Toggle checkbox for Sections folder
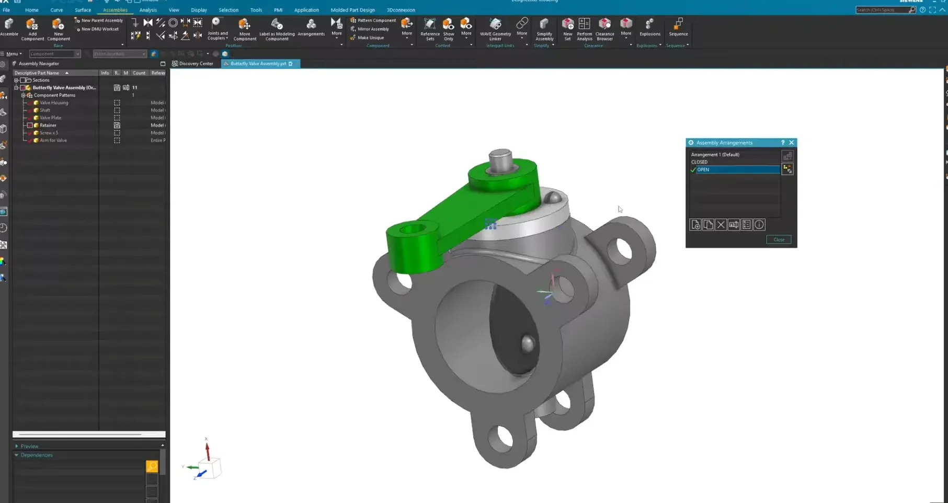Screen dimensions: 948x503 22,80
